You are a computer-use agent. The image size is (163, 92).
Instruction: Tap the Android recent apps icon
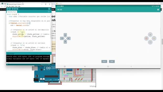click(85, 66)
